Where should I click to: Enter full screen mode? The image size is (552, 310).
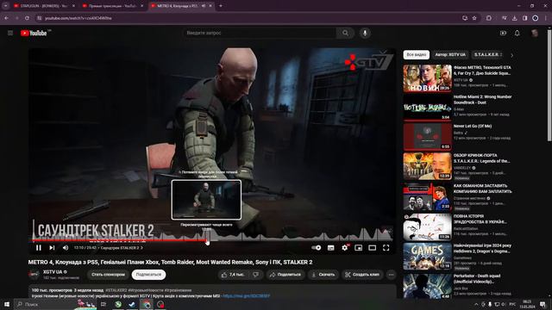click(386, 248)
